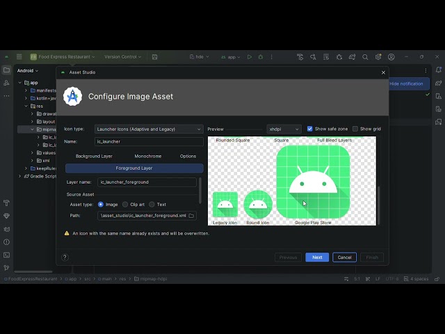Open the Food Express Restaurant project dropdown
The height and width of the screenshot is (334, 445).
click(63, 57)
